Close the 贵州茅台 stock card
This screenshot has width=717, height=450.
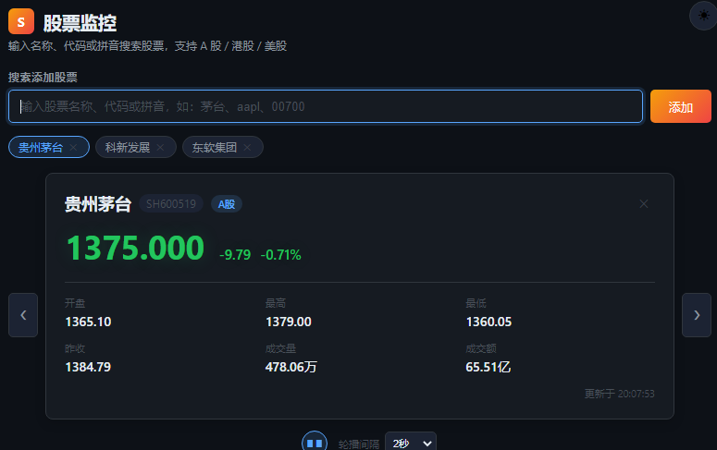pos(644,204)
